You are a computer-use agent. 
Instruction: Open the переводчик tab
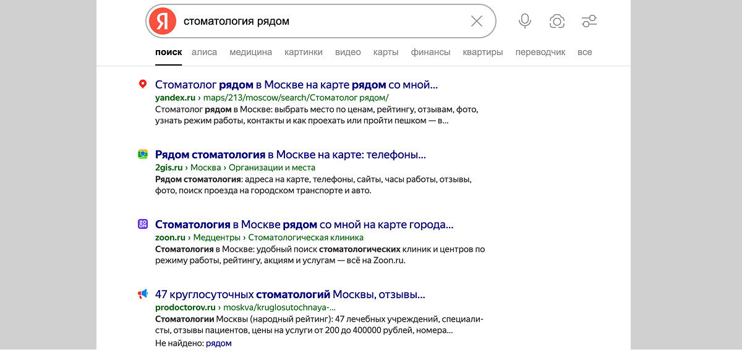point(540,53)
